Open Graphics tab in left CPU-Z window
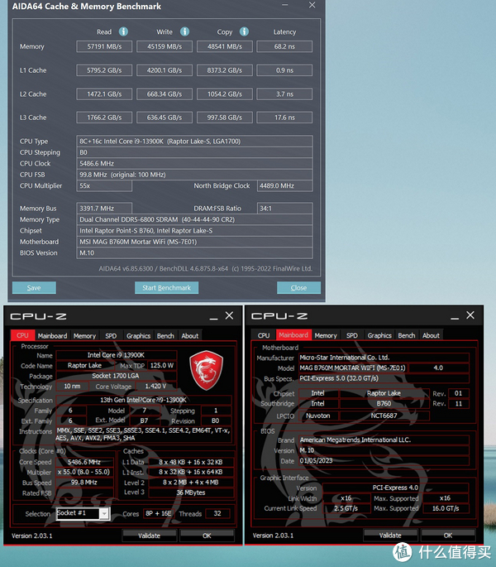This screenshot has width=496, height=567. tap(138, 336)
